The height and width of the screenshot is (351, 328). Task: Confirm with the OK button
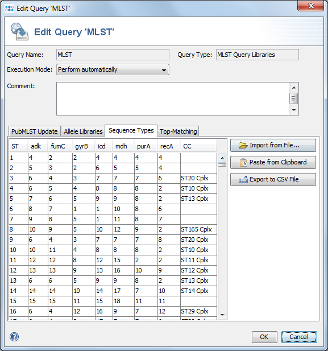coord(264,337)
